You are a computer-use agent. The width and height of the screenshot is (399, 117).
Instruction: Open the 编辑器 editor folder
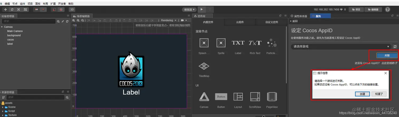pos(373,9)
